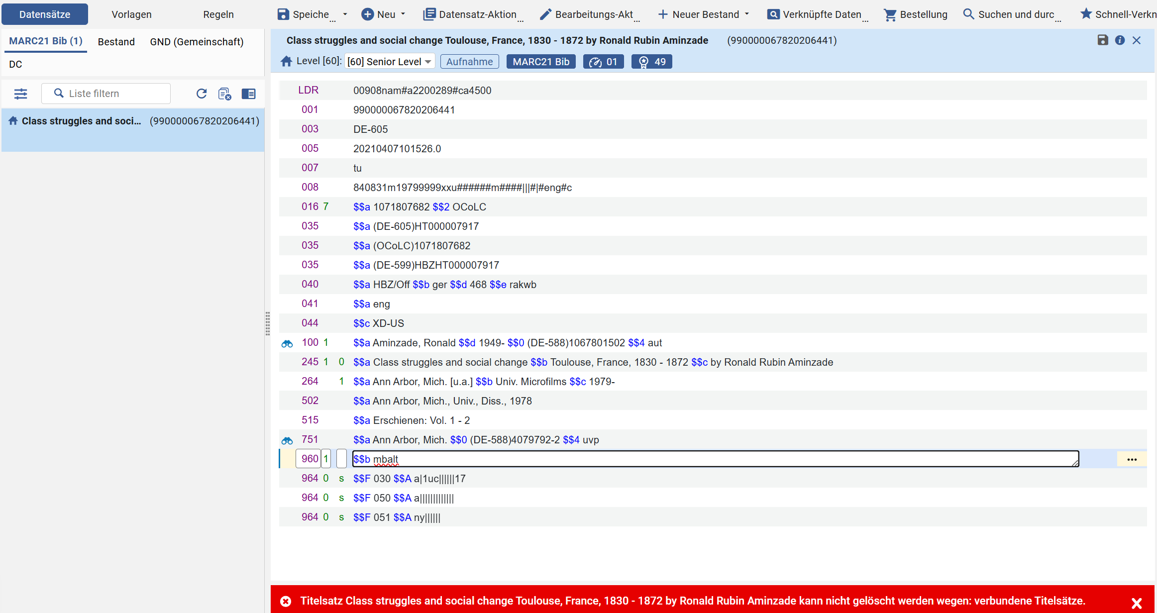Viewport: 1157px width, 613px height.
Task: Switch to the Vorlagen tab
Action: (131, 14)
